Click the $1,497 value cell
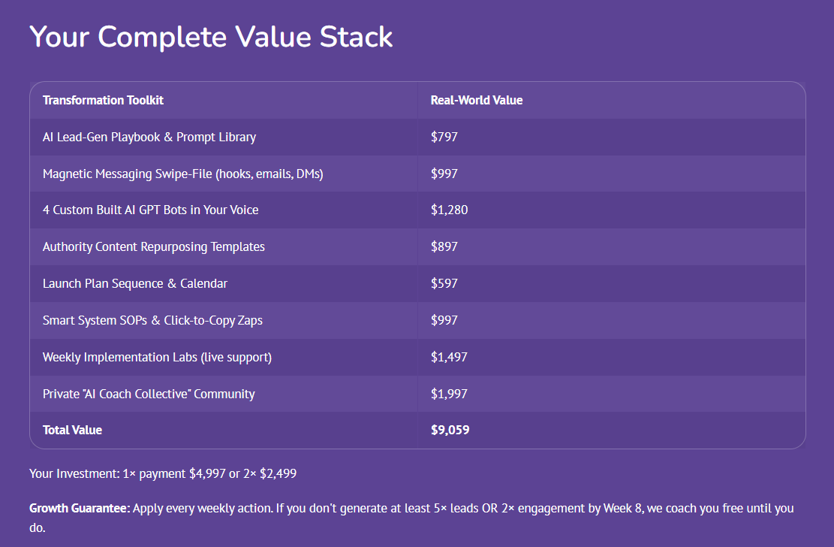 click(449, 357)
